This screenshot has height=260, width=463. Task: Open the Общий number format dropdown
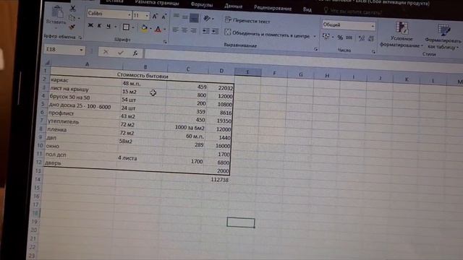click(373, 26)
